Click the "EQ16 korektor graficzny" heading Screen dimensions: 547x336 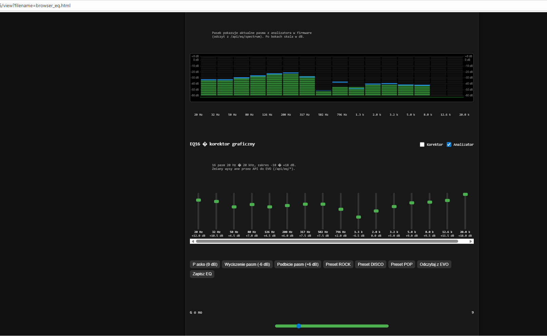[222, 144]
